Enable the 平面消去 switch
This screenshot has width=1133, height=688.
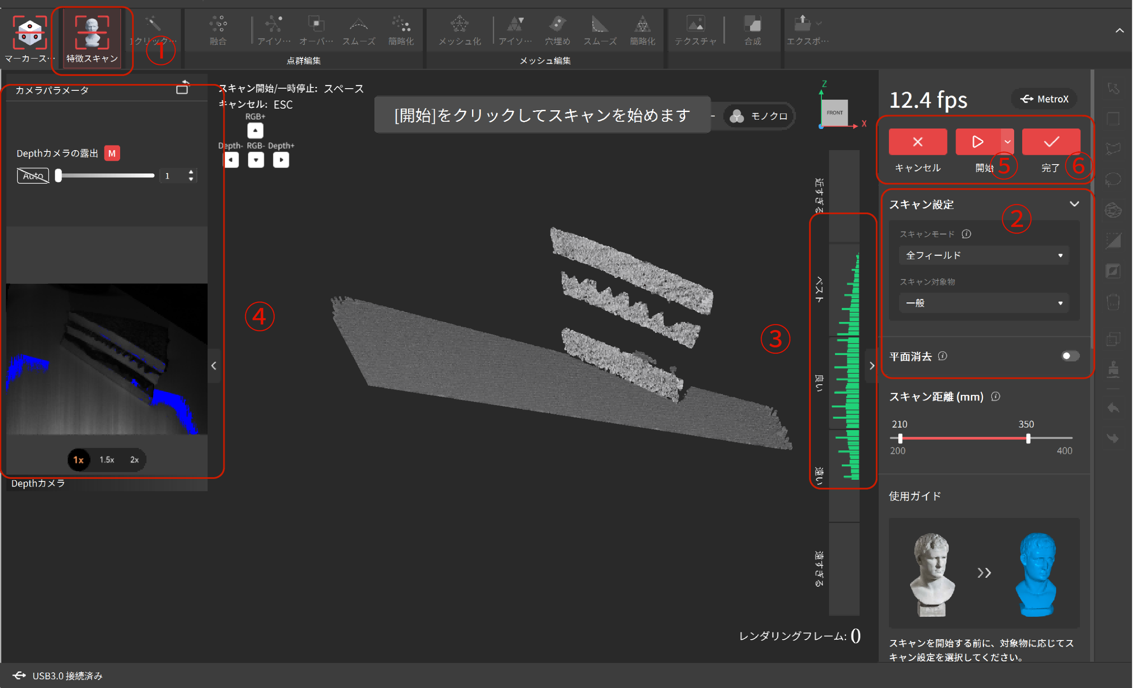click(x=1070, y=356)
